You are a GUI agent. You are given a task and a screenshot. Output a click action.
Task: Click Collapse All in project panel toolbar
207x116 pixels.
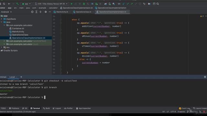[40, 12]
